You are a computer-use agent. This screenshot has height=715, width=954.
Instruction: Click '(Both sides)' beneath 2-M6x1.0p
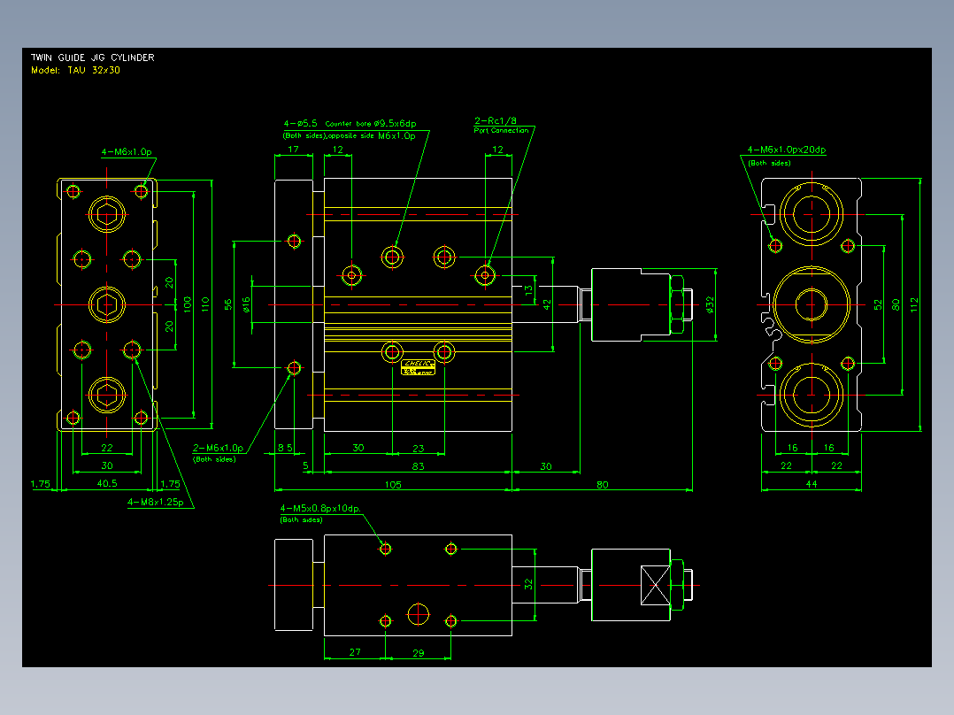point(214,459)
